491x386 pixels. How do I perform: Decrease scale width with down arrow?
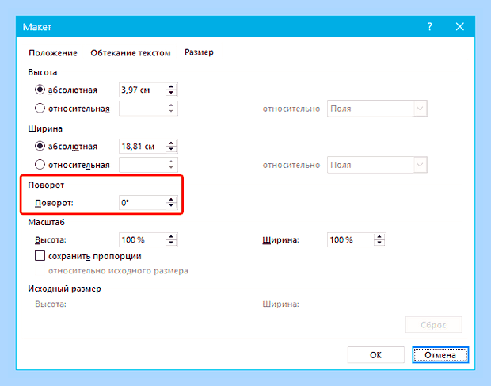point(379,243)
